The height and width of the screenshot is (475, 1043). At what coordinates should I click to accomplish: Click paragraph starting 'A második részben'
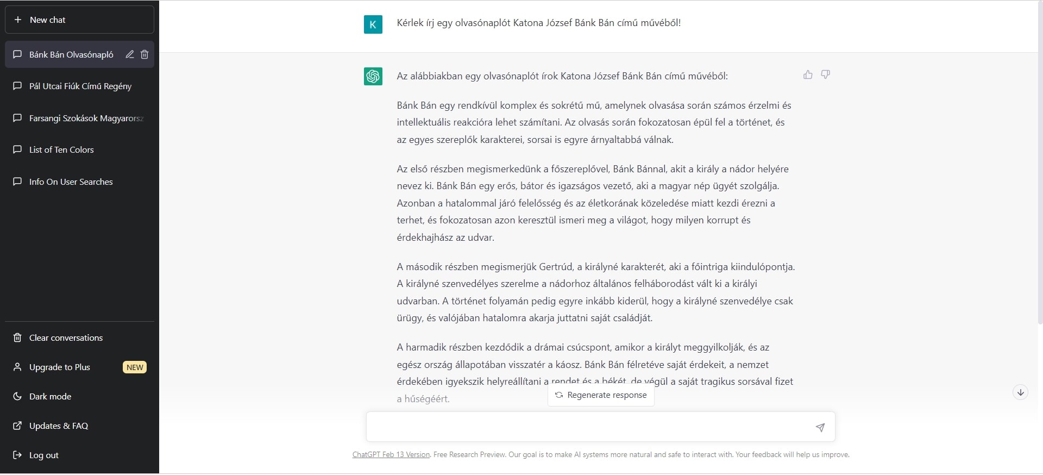tap(596, 292)
